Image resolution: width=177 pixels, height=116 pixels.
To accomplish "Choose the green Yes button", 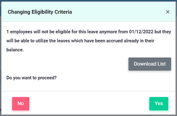I will (x=159, y=103).
